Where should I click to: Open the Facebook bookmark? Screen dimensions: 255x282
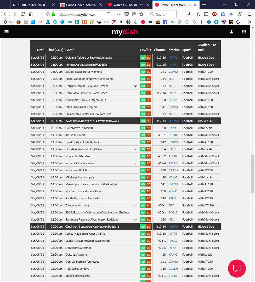[x=165, y=22]
